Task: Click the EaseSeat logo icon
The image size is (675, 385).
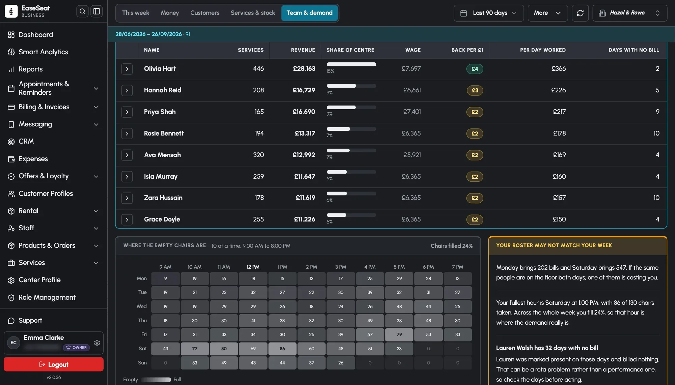Action: coord(11,11)
